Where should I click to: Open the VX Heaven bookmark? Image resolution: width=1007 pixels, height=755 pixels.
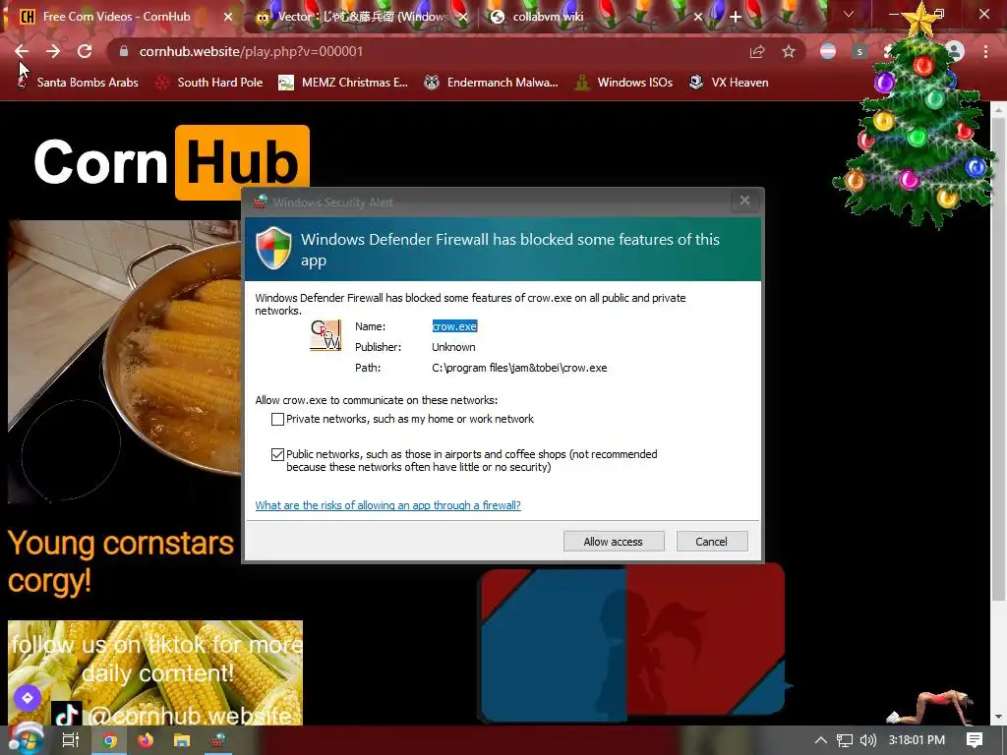[729, 83]
